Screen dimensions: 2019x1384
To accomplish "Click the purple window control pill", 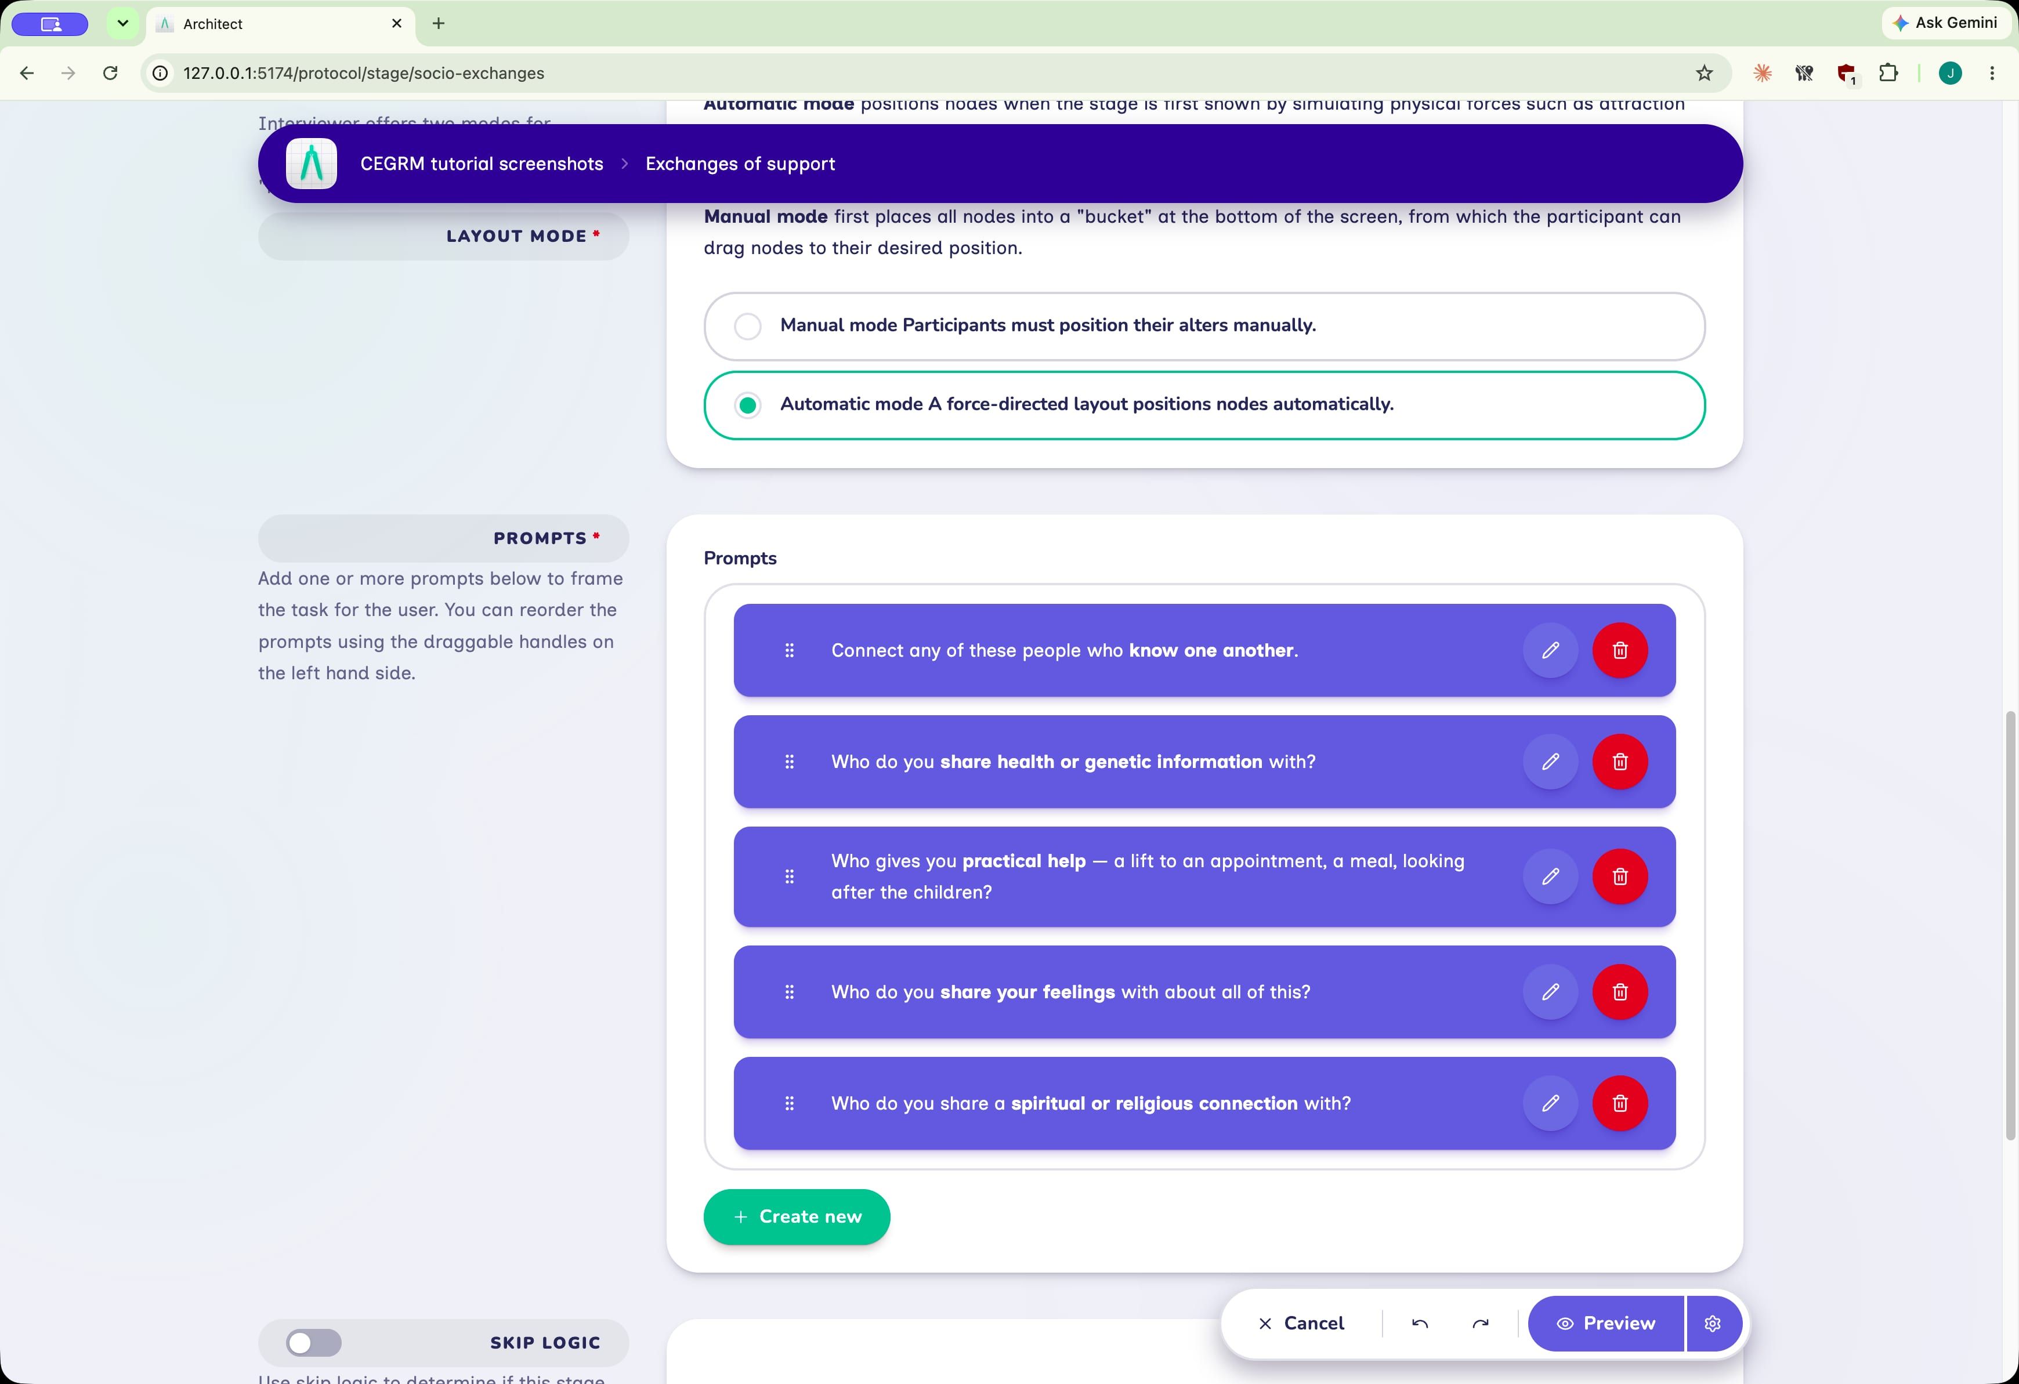I will click(x=50, y=23).
